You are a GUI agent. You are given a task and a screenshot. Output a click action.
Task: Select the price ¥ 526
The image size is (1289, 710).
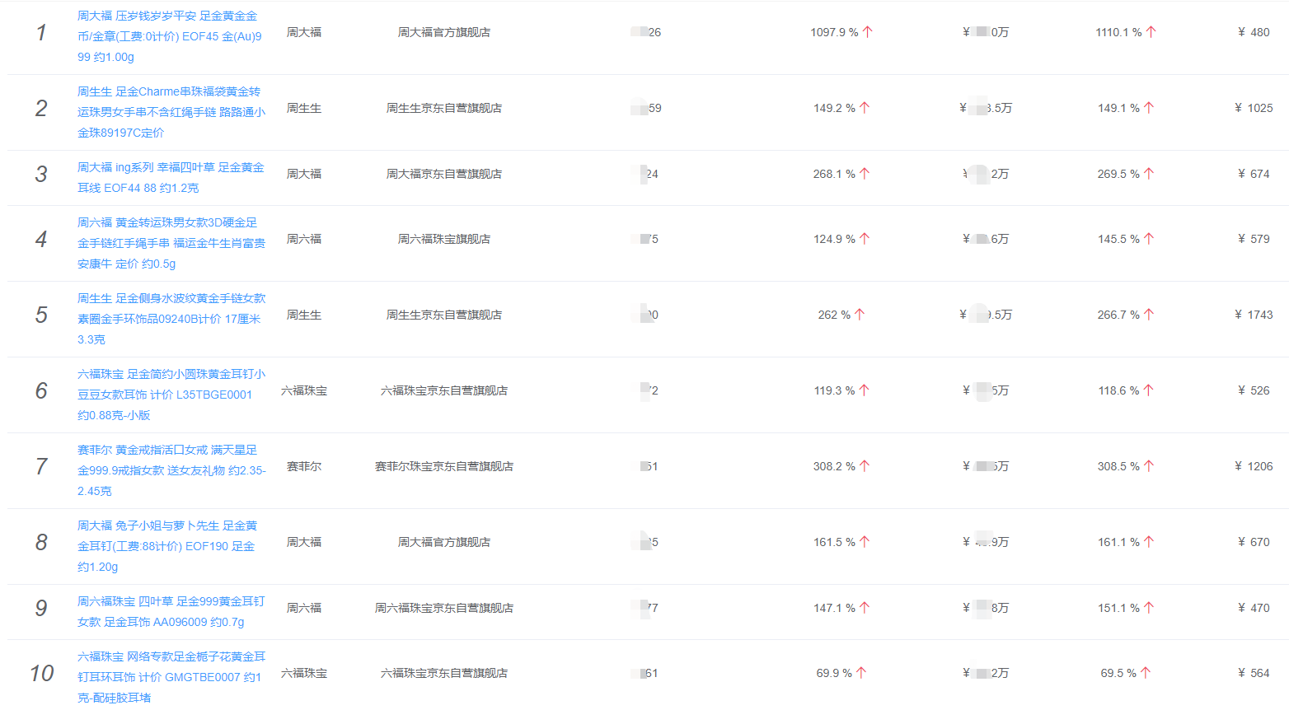pos(1254,390)
